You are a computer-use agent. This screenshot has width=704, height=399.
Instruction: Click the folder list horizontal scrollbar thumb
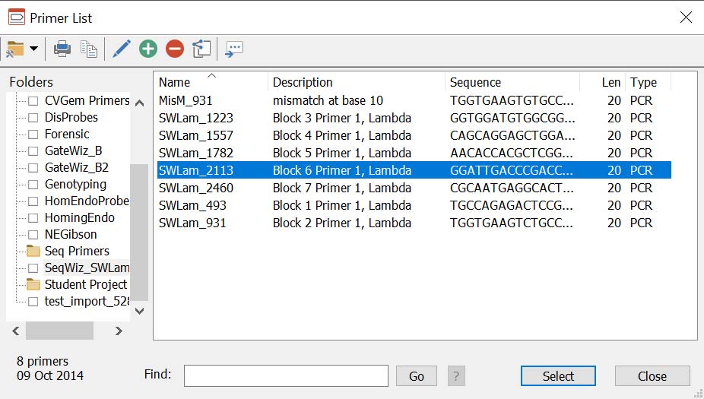pyautogui.click(x=59, y=331)
